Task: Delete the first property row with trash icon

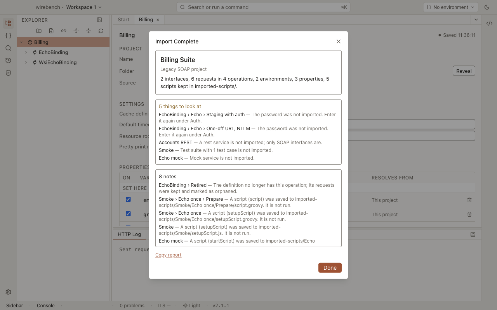Action: point(469,200)
